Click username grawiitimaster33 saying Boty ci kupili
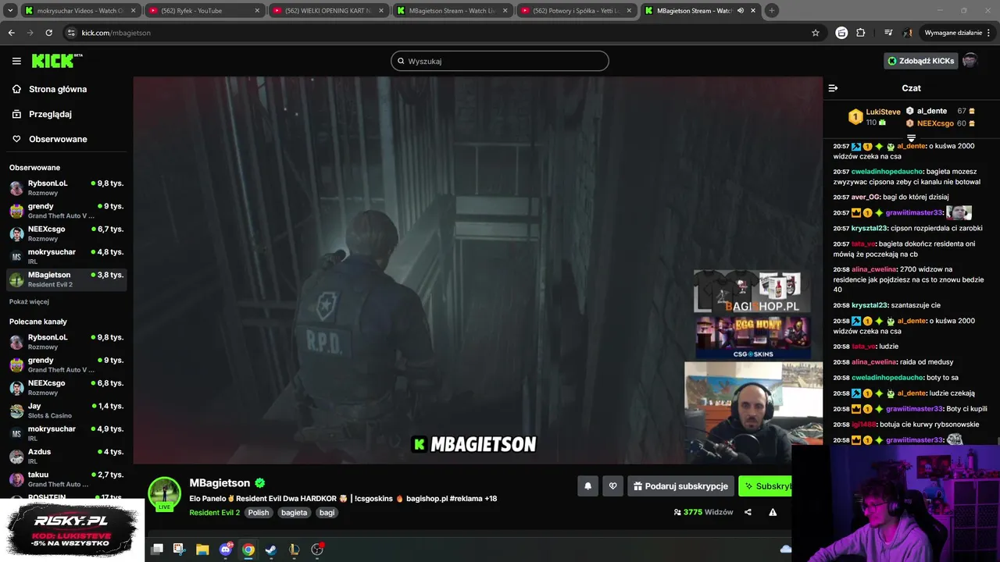The width and height of the screenshot is (1000, 562). pyautogui.click(x=914, y=409)
